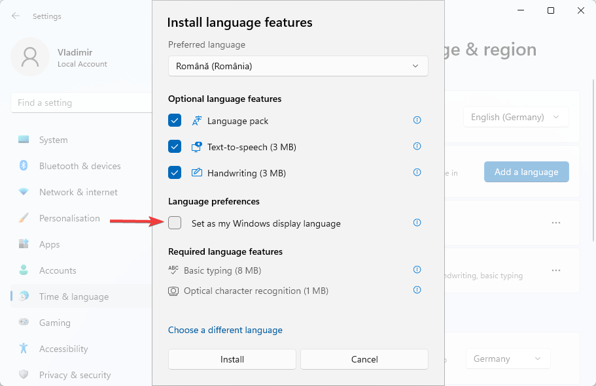
Task: Uncheck the Text-to-speech checkbox
Action: click(x=175, y=147)
